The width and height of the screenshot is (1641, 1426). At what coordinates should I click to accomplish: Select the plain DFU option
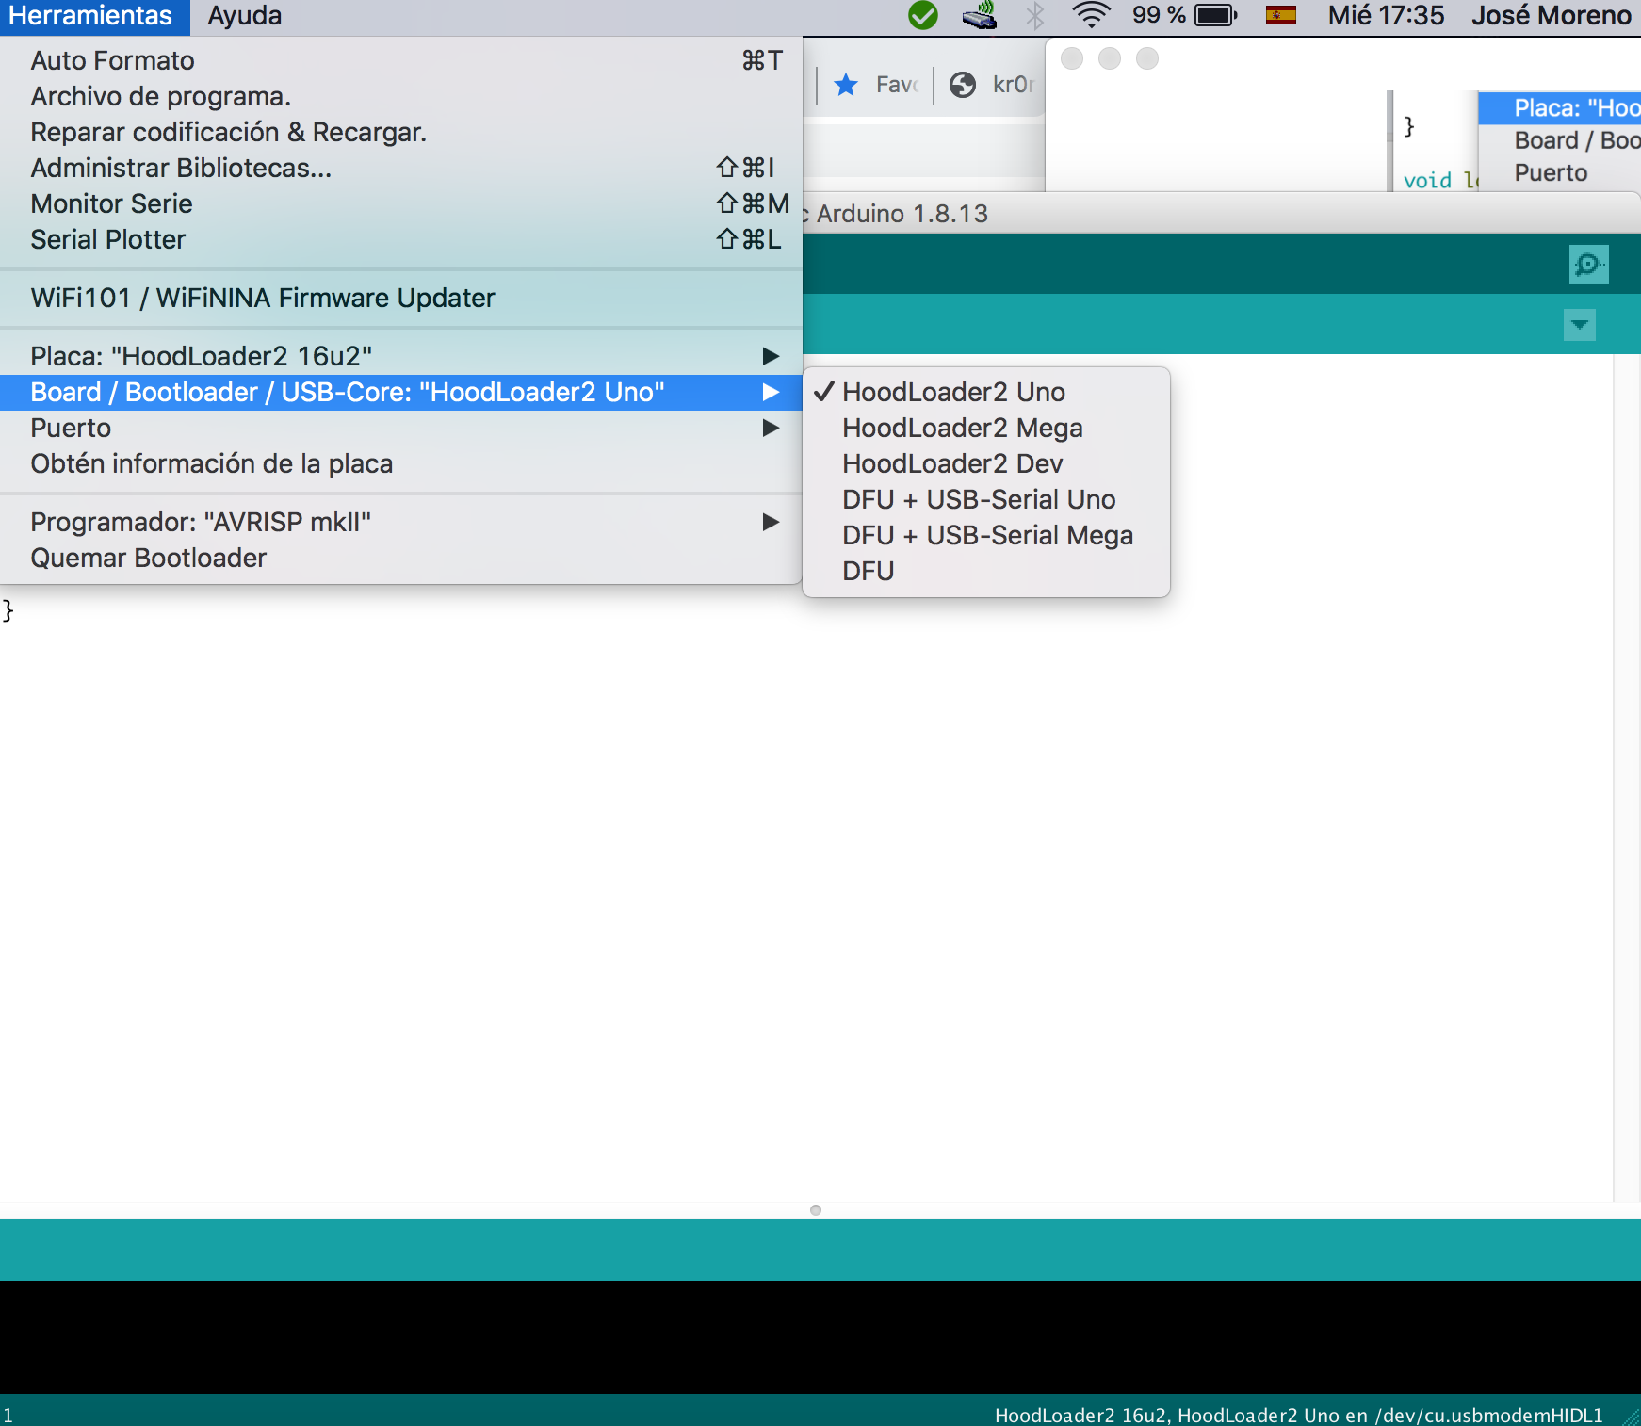point(986,571)
